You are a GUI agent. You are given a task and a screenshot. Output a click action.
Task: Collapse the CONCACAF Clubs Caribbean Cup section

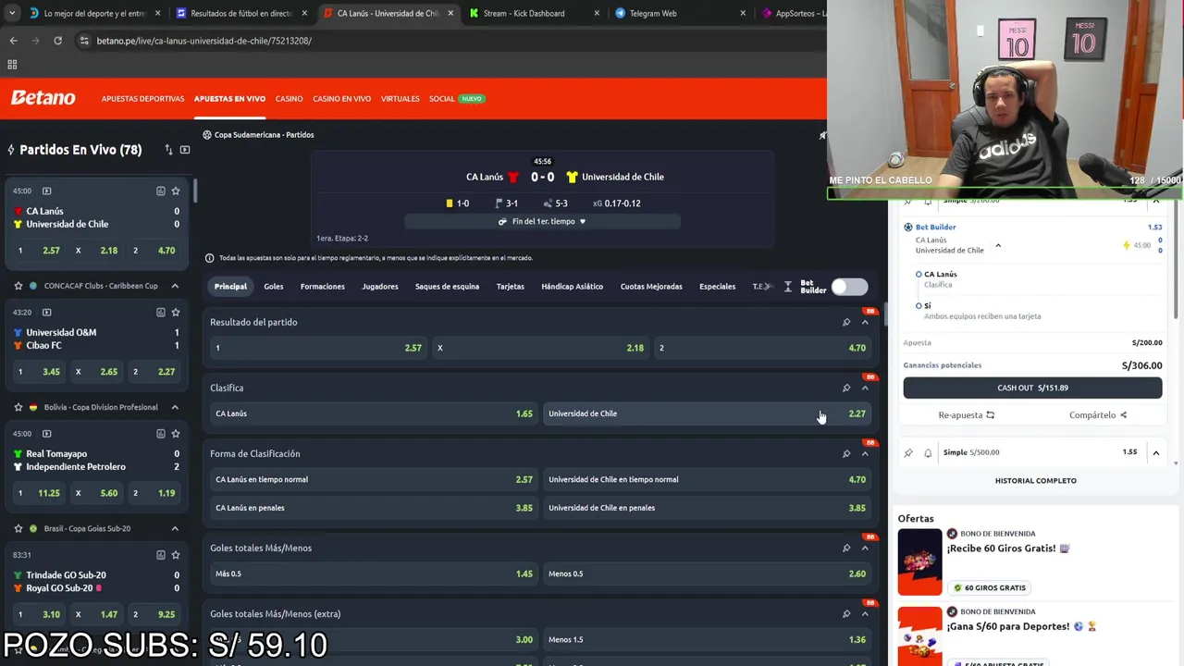[175, 286]
